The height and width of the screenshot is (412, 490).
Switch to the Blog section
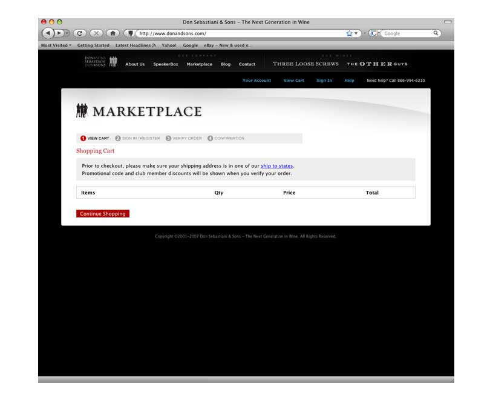[x=225, y=64]
